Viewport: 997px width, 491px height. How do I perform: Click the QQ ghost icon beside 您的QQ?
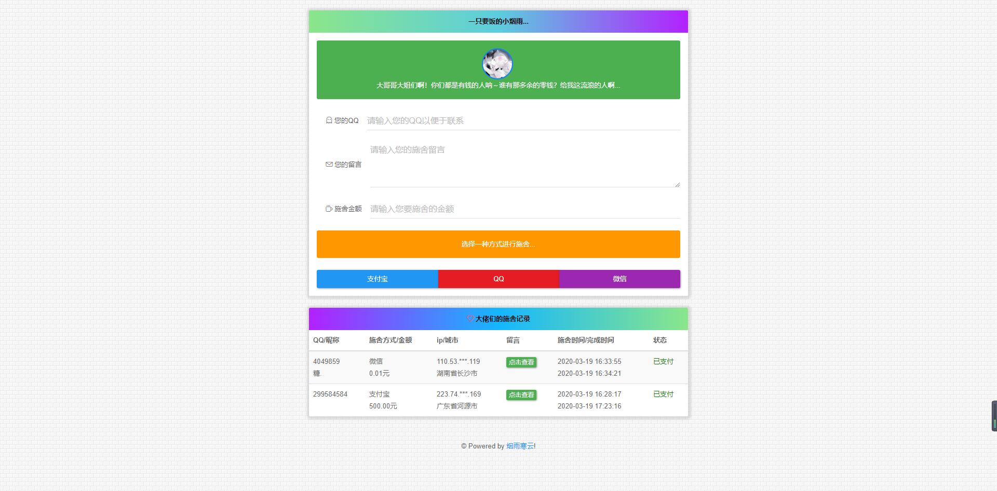tap(329, 120)
